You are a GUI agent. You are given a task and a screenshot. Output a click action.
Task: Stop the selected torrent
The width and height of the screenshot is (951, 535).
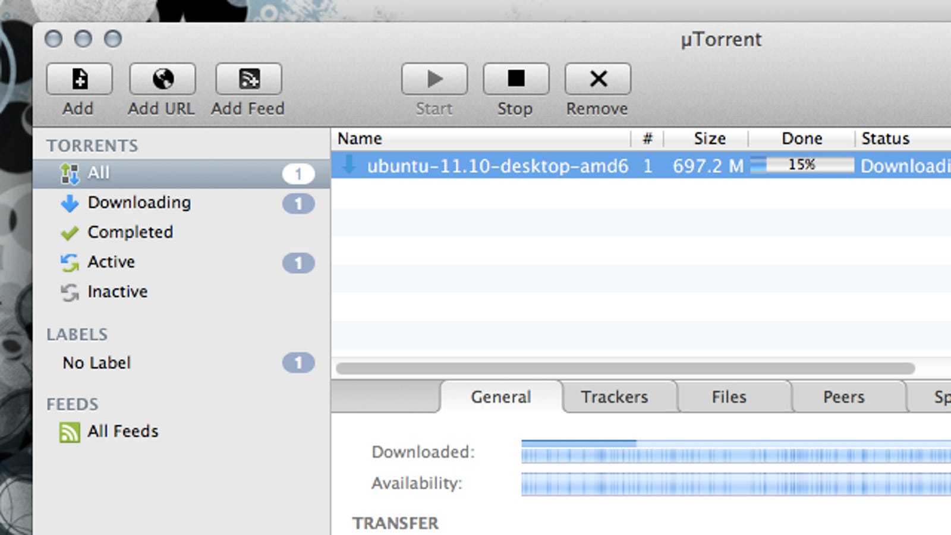point(516,79)
